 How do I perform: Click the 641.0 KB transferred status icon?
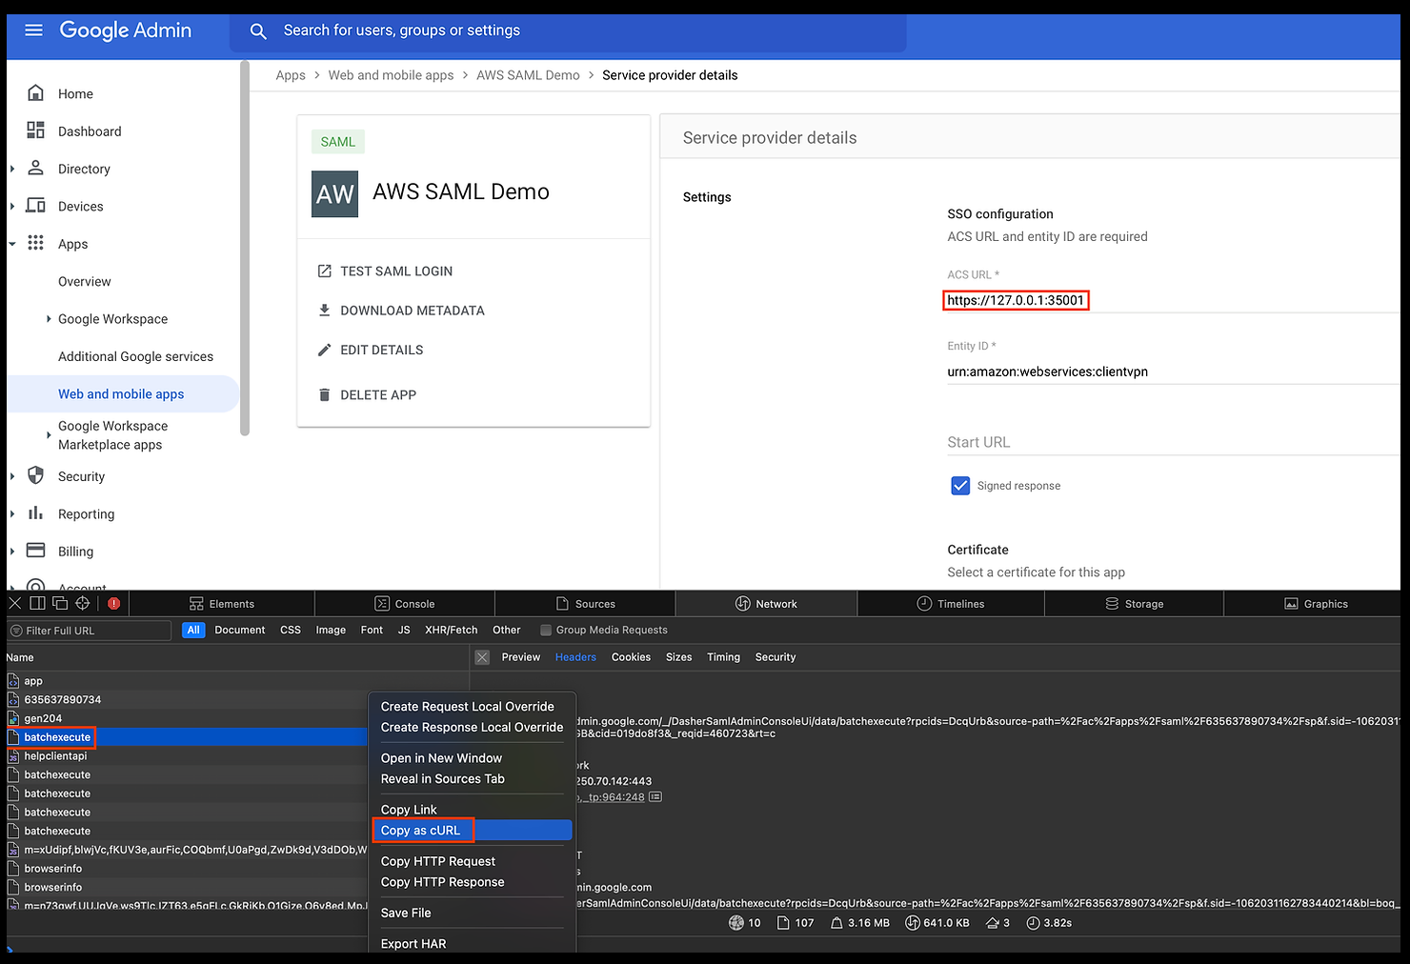tap(912, 923)
